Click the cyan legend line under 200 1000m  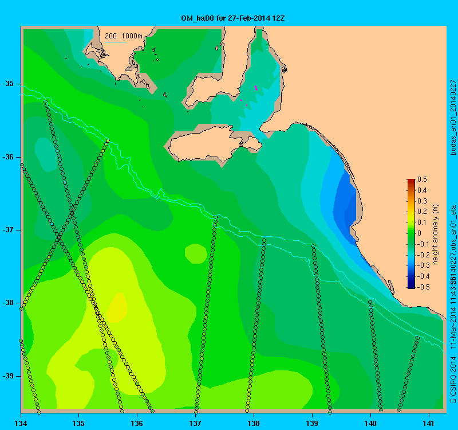tap(116, 42)
